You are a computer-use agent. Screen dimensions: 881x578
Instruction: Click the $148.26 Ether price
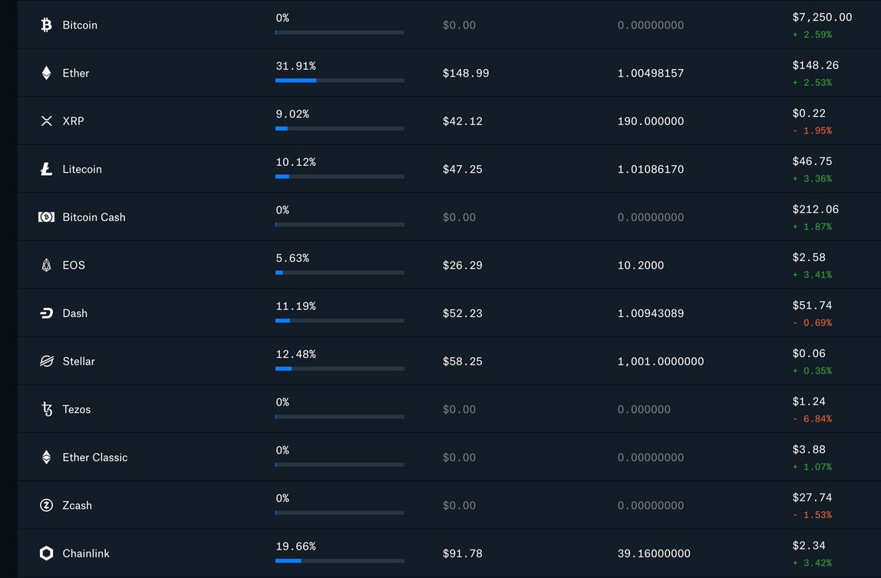(x=815, y=65)
